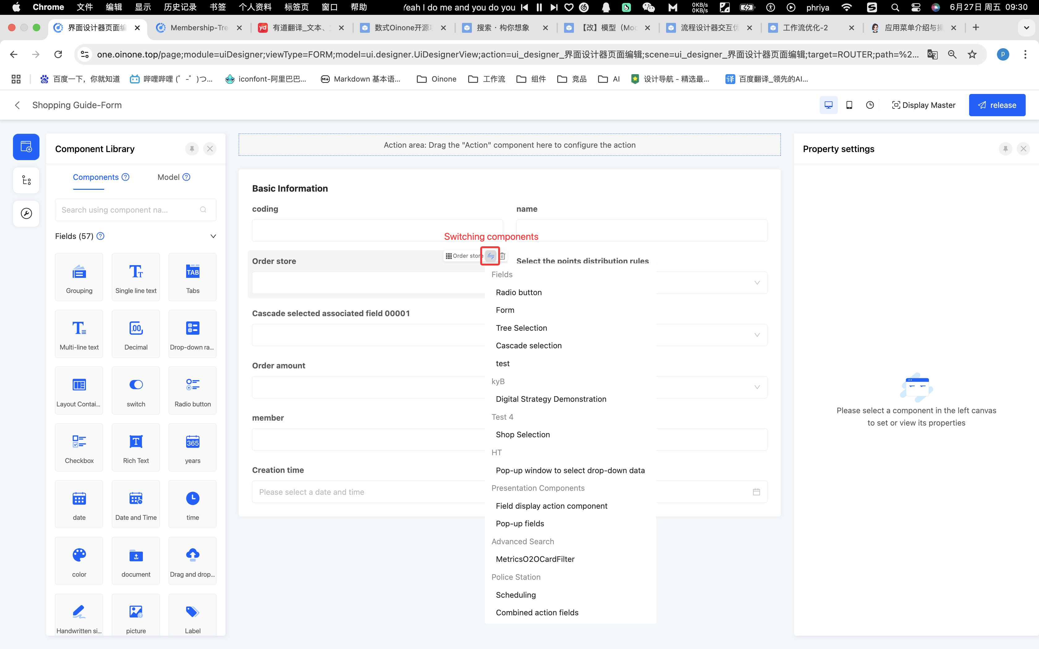Viewport: 1039px width, 649px height.
Task: Choose Cascade selection from the switch list
Action: click(x=528, y=346)
